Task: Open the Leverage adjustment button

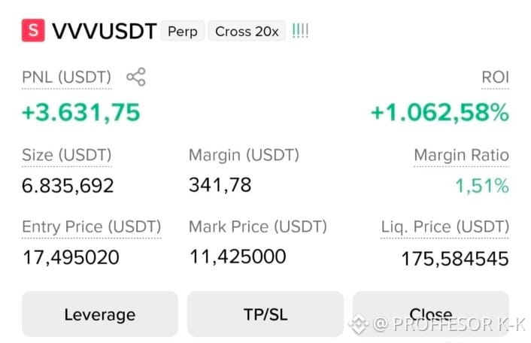Action: (100, 314)
